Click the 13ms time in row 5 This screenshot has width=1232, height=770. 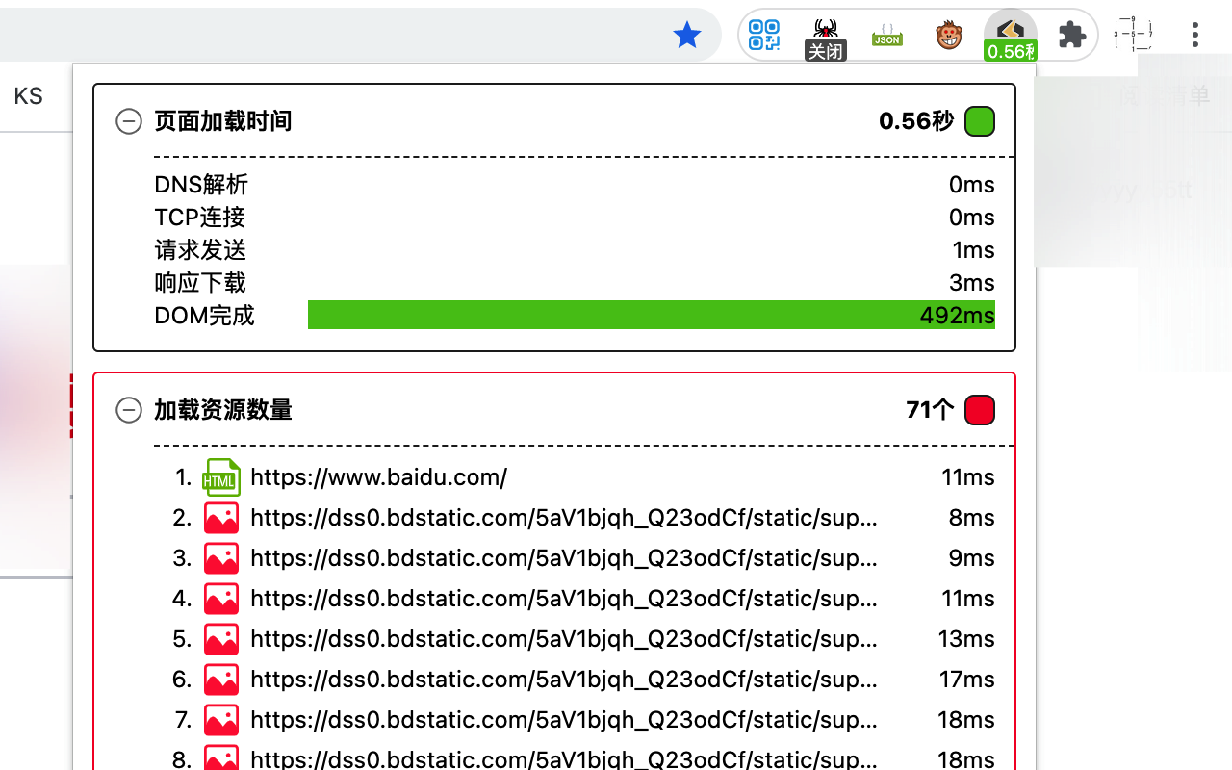[x=966, y=639]
